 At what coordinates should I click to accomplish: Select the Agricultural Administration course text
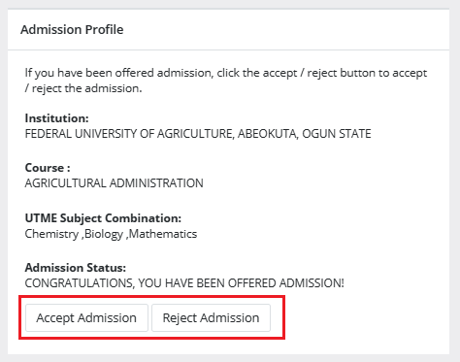tap(114, 183)
